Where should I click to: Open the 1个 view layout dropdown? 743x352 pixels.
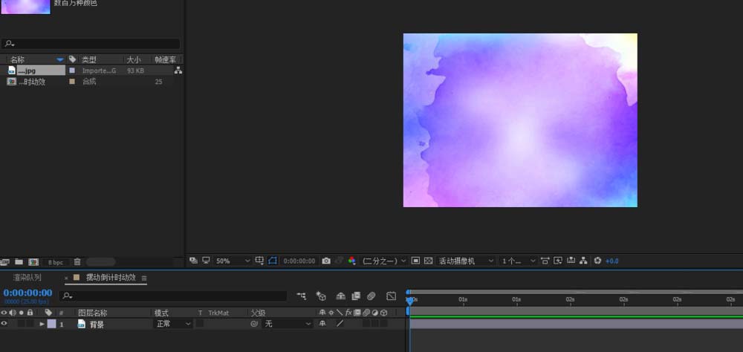point(518,261)
